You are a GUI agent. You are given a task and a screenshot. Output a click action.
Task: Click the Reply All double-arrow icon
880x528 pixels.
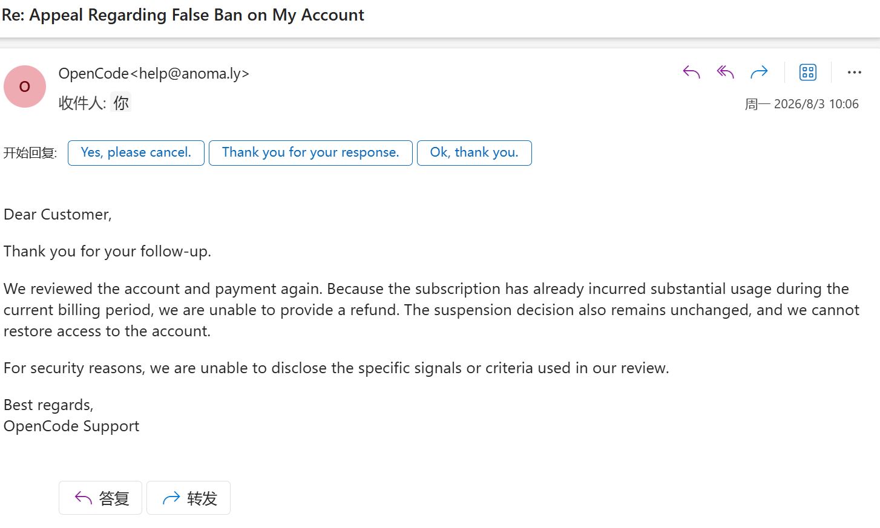pyautogui.click(x=725, y=73)
